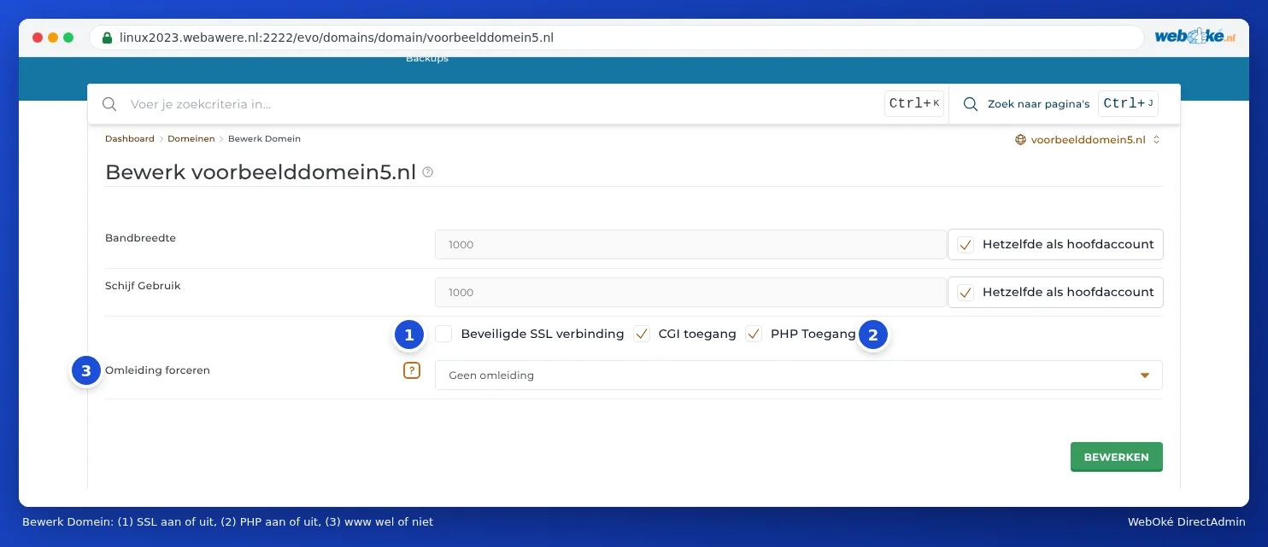Click the WebOké logo in the browser bar
This screenshot has width=1268, height=547.
[1195, 37]
